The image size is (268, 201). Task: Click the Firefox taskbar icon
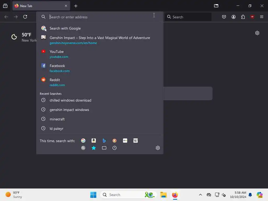pyautogui.click(x=175, y=195)
